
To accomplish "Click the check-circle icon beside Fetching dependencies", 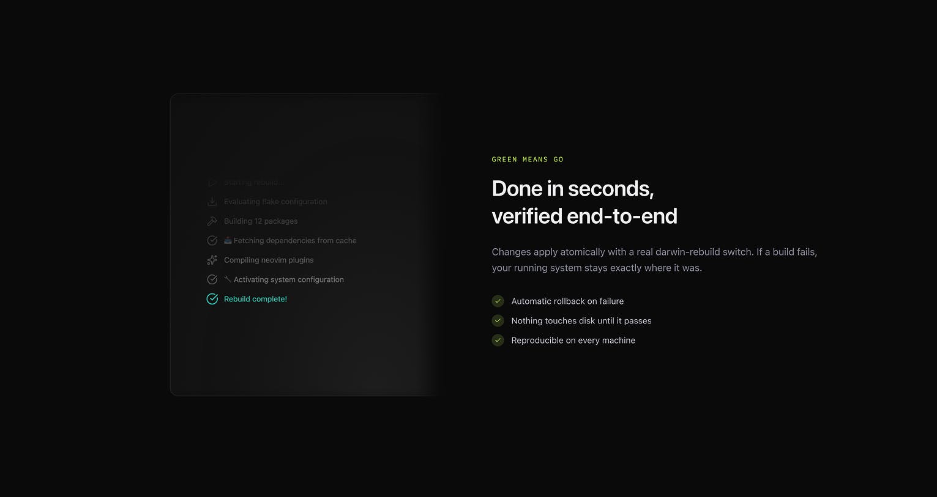I will [212, 241].
